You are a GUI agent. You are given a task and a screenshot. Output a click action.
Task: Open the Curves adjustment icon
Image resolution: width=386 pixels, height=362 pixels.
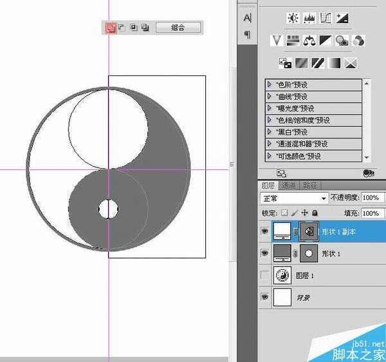(326, 18)
